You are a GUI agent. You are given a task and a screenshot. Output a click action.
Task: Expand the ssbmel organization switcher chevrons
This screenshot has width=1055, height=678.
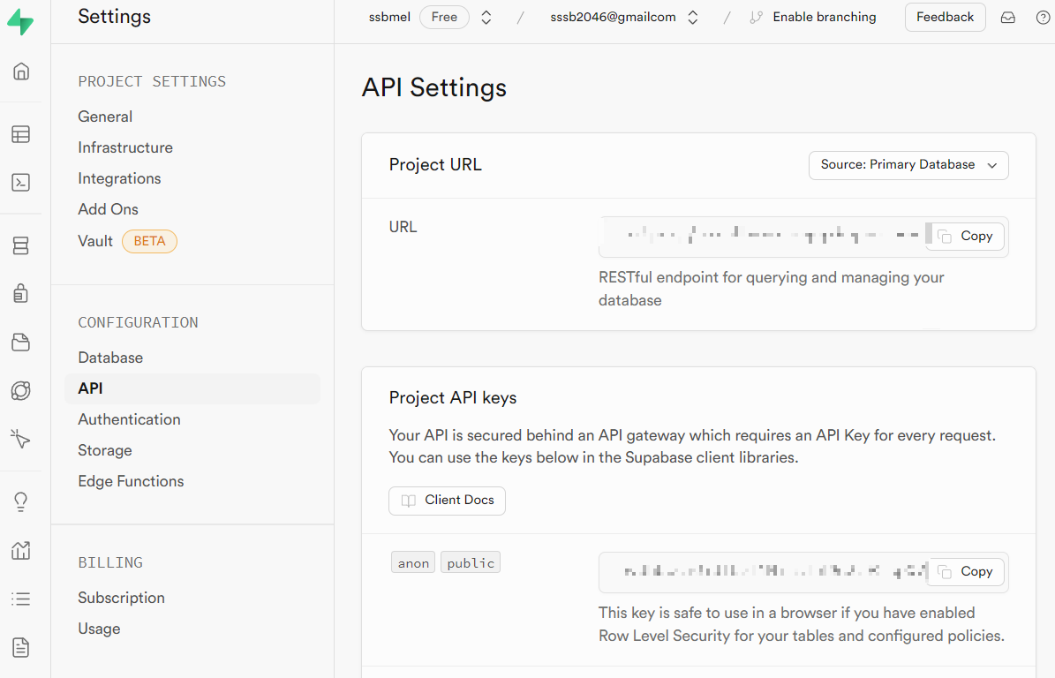[486, 18]
